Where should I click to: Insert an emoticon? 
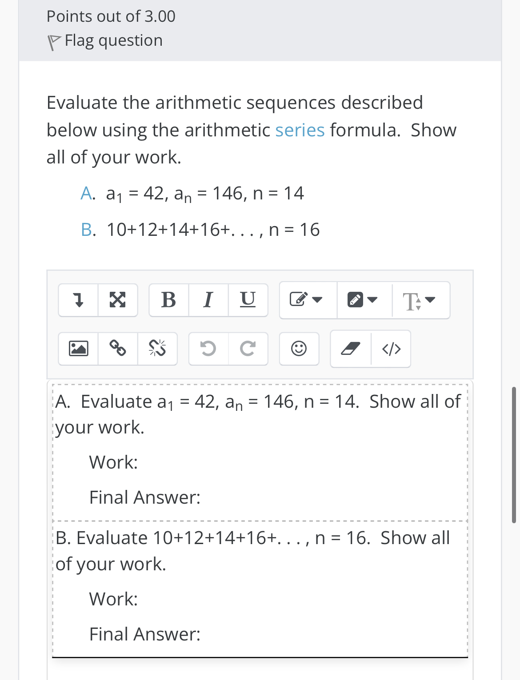click(299, 349)
